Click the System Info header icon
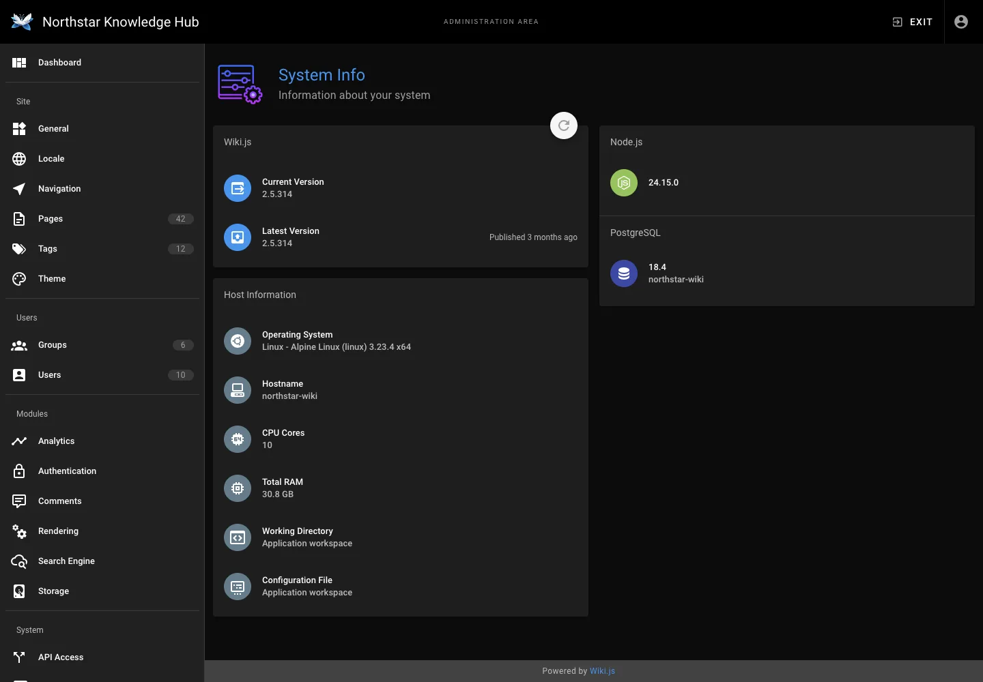The width and height of the screenshot is (983, 682). tap(240, 85)
